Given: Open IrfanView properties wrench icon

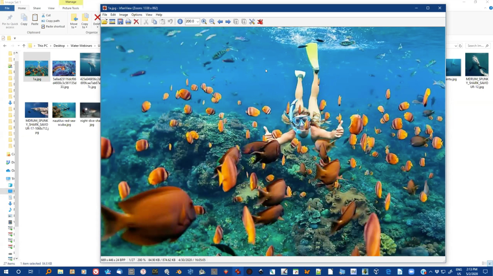Looking at the screenshot, I should click(x=252, y=22).
